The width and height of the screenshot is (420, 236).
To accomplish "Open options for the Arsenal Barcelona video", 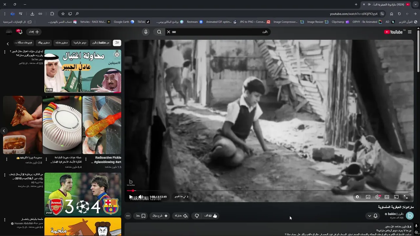I will tap(5, 175).
